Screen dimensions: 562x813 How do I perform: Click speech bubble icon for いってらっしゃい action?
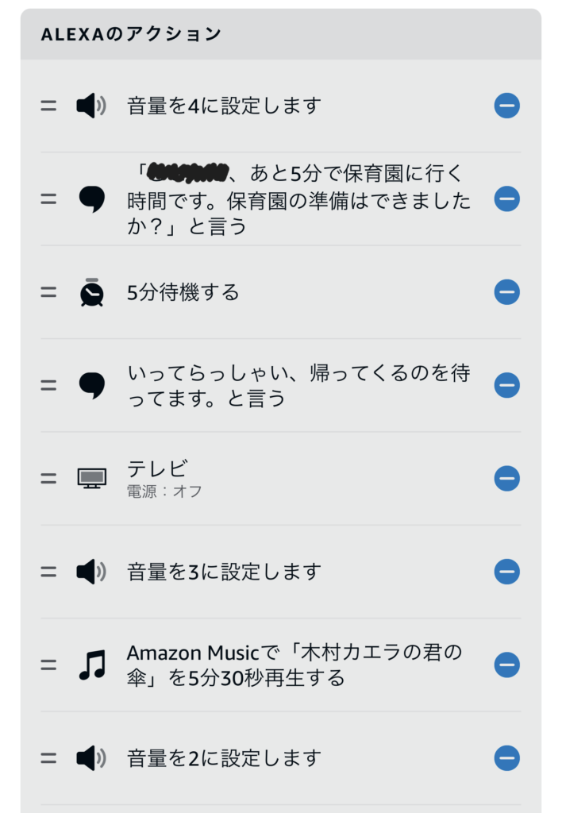tap(91, 385)
